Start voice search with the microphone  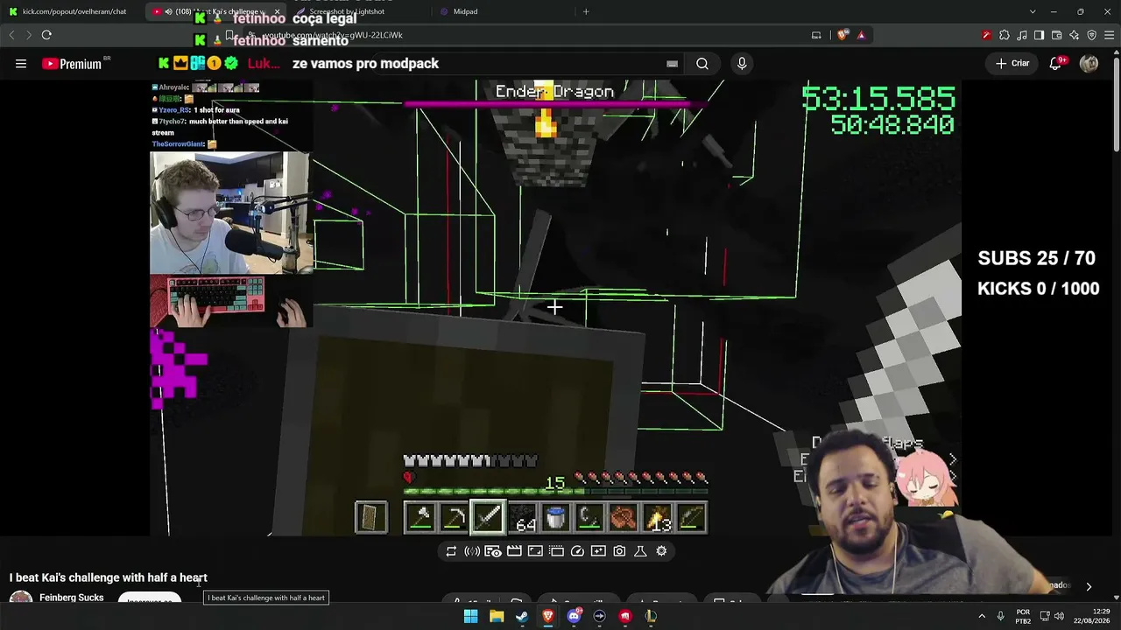742,63
